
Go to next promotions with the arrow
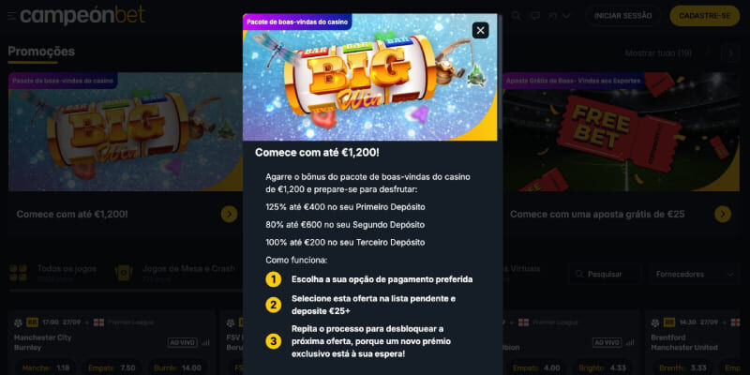coord(730,53)
